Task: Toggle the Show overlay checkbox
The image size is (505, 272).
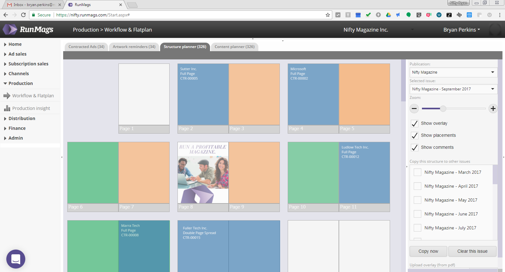Action: coord(414,124)
